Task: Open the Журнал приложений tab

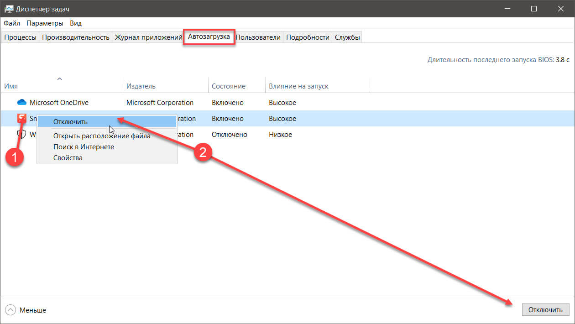Action: (148, 37)
